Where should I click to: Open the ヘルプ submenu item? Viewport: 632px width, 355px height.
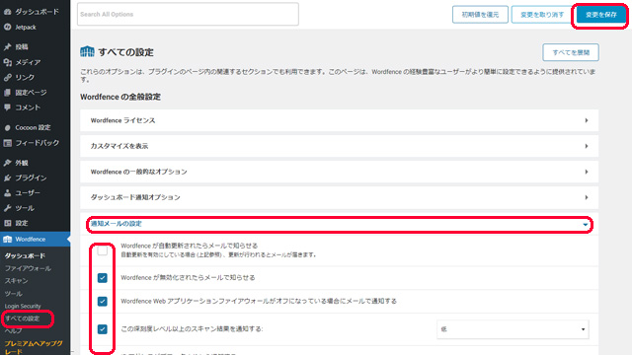point(13,331)
